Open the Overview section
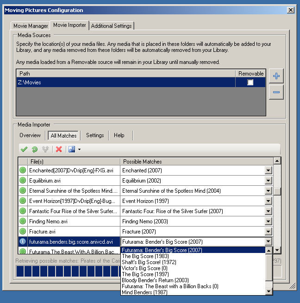 click(x=30, y=135)
